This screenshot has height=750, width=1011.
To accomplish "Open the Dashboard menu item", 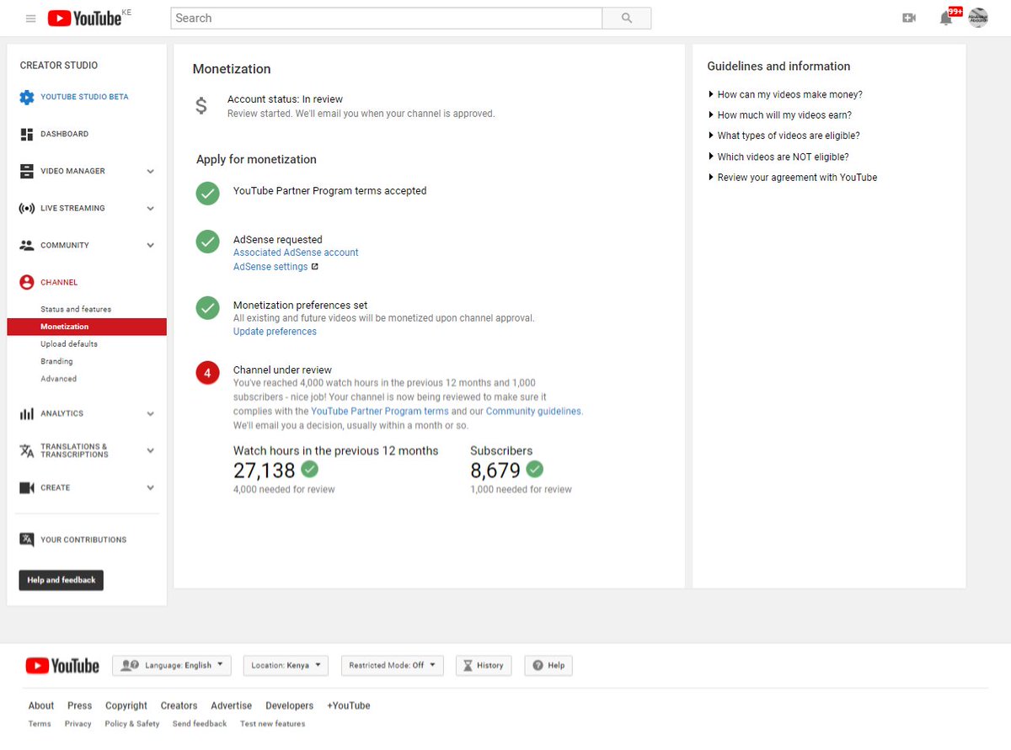I will 64,134.
